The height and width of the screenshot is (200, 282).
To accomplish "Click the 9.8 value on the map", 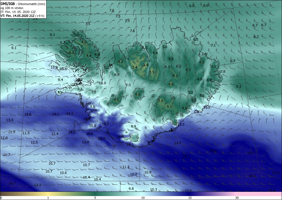I will (x=131, y=189).
